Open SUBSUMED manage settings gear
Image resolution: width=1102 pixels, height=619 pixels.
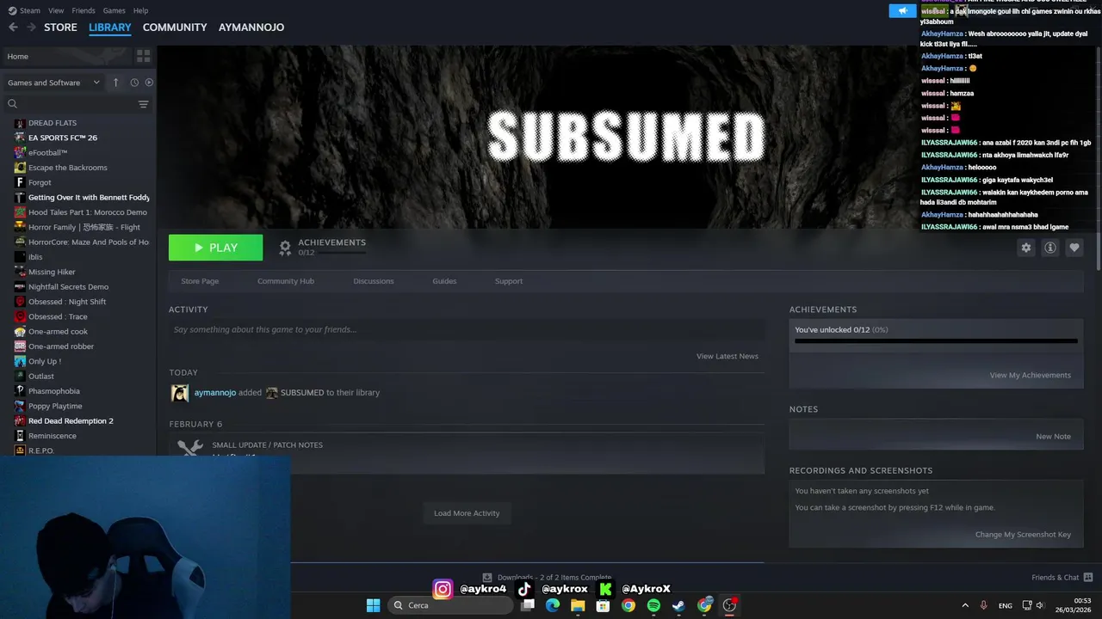[1025, 248]
